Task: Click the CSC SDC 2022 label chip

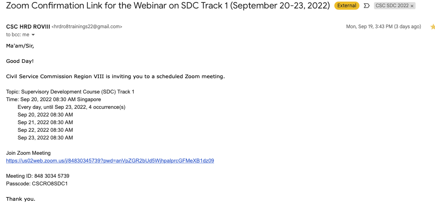Action: pyautogui.click(x=391, y=6)
